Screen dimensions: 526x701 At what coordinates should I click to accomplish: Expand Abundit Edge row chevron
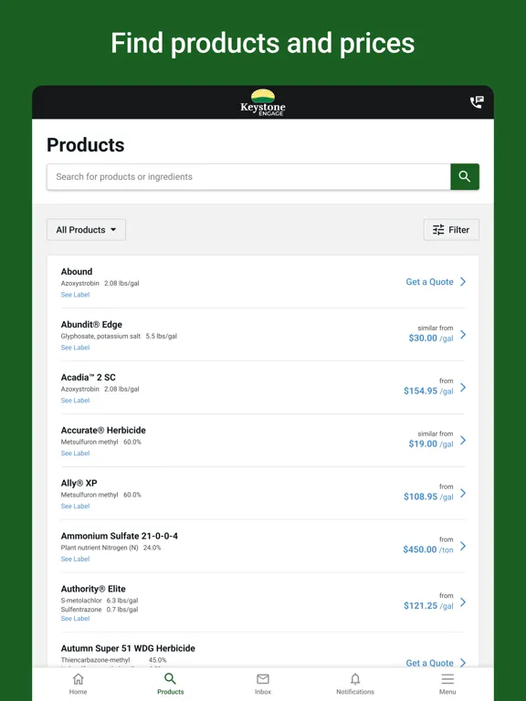click(x=463, y=334)
